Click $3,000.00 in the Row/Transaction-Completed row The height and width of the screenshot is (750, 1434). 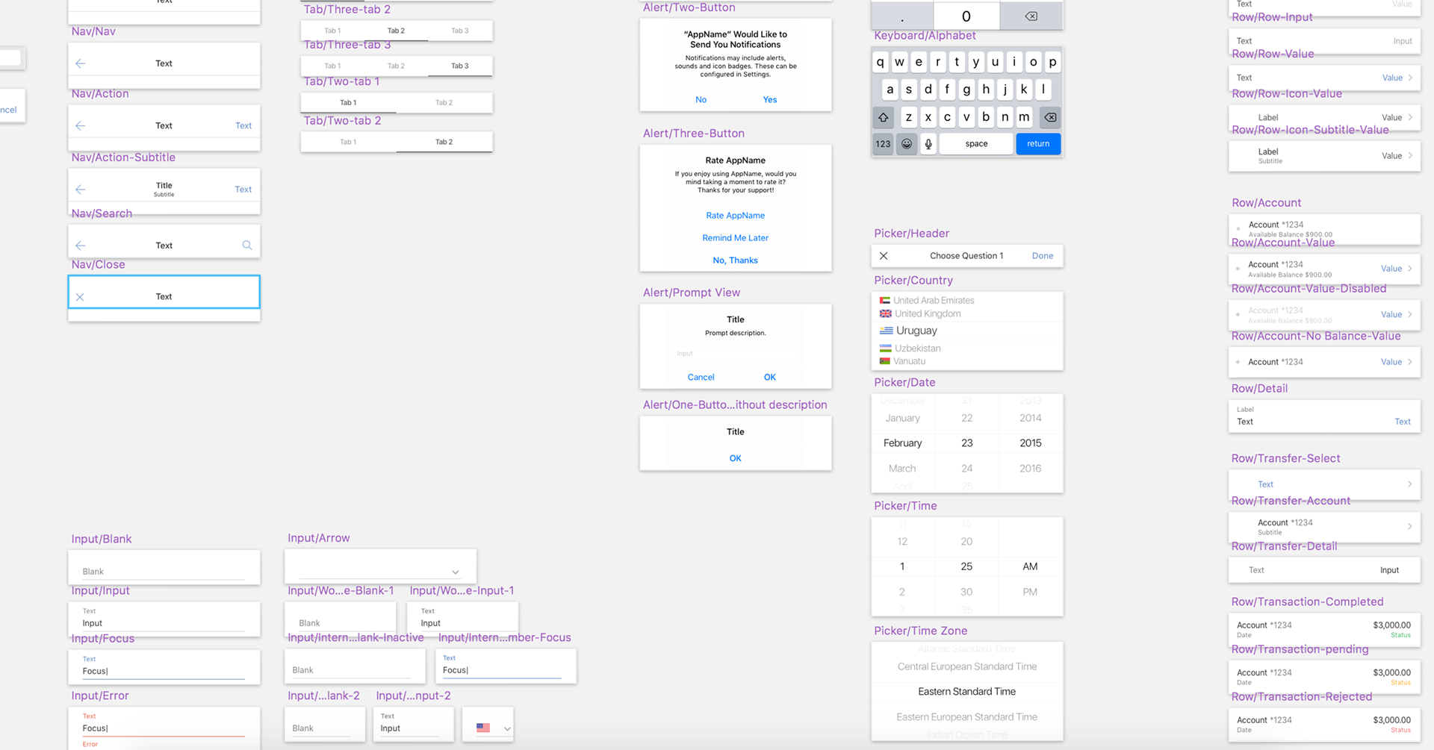click(x=1392, y=625)
